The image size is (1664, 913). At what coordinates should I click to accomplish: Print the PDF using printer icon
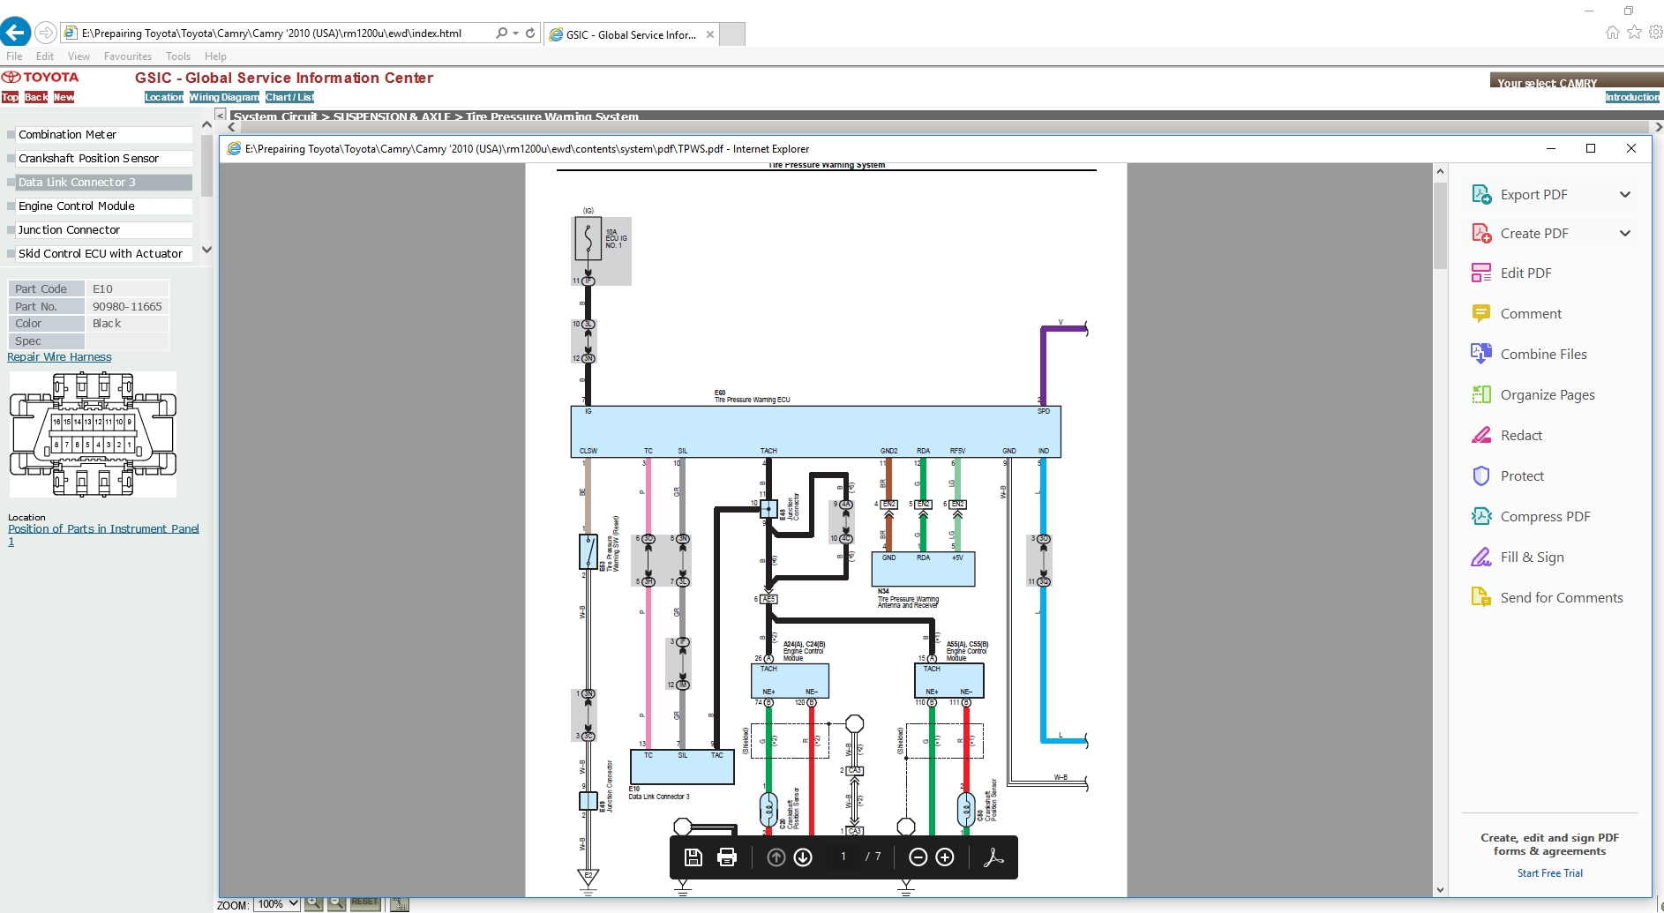(x=727, y=857)
